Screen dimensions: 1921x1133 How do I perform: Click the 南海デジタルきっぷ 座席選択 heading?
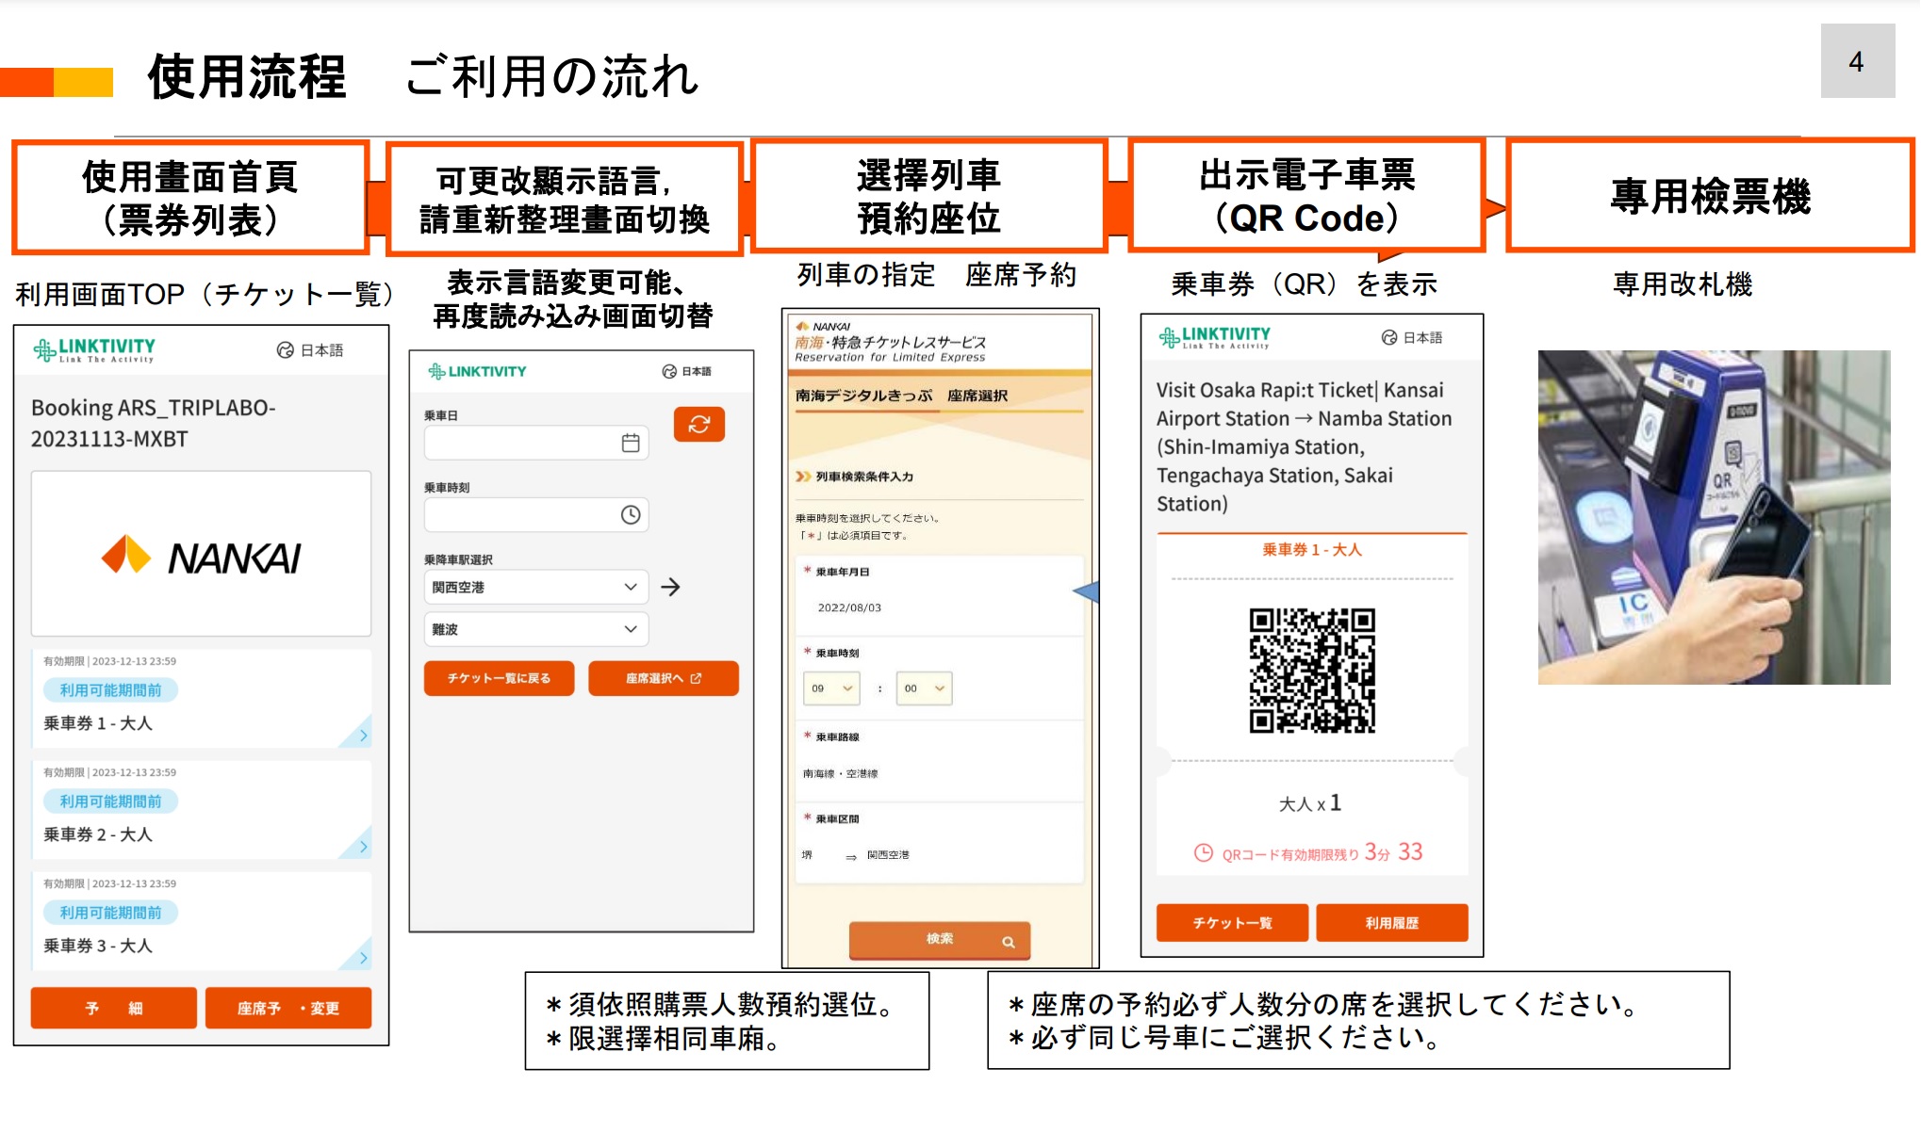(901, 396)
